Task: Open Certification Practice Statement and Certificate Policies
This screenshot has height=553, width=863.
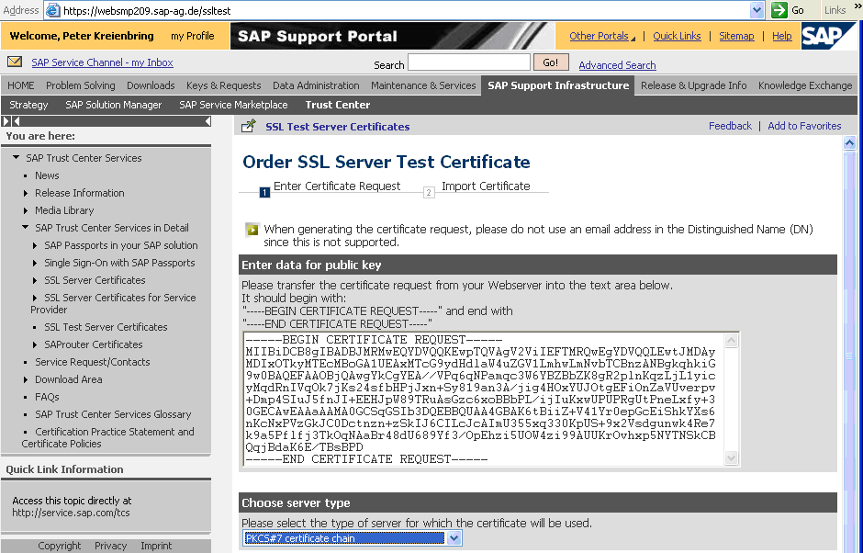Action: pos(108,437)
